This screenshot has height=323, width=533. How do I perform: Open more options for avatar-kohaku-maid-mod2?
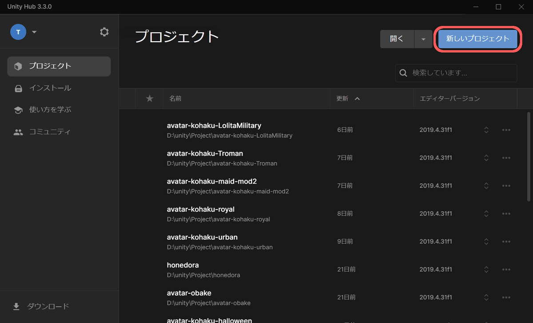coord(506,186)
